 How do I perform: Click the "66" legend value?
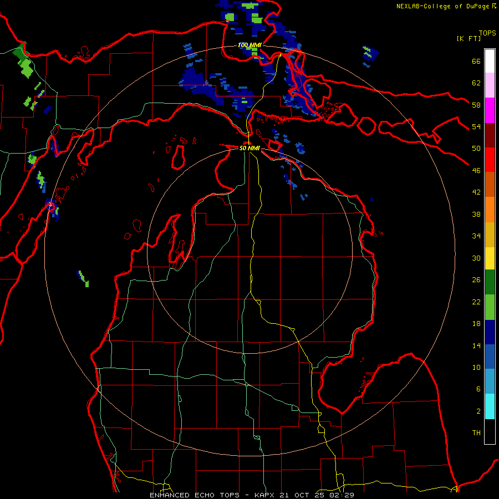point(476,61)
